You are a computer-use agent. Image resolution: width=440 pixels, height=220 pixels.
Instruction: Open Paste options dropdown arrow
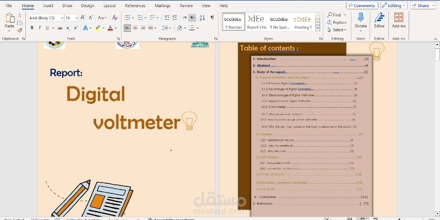pos(9,31)
